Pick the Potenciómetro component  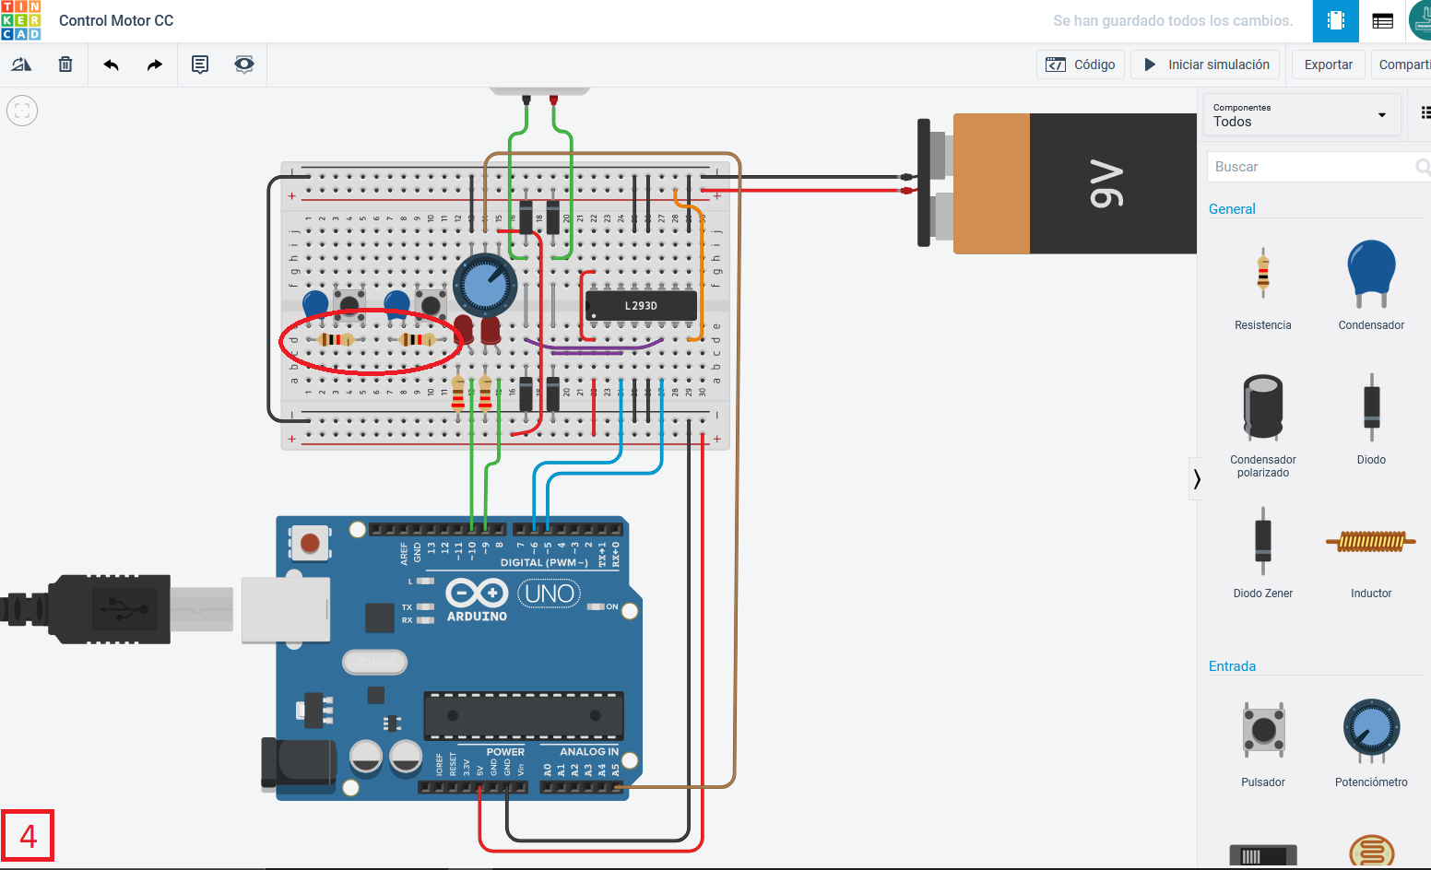coord(1371,742)
